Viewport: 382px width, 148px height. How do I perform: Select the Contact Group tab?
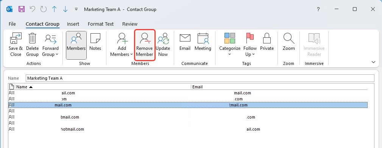click(43, 24)
